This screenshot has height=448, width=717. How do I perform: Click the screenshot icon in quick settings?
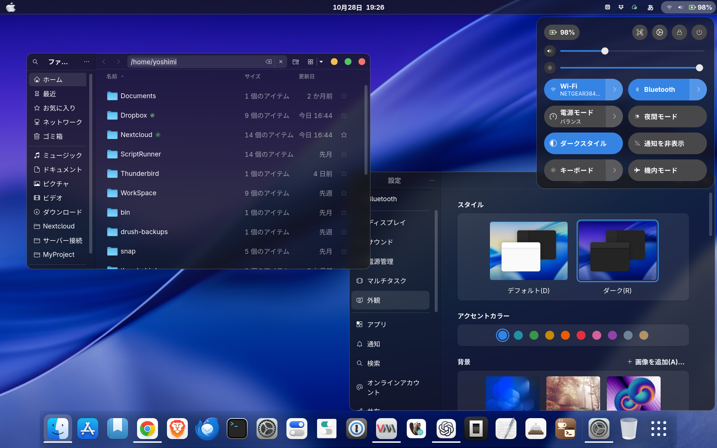[640, 32]
